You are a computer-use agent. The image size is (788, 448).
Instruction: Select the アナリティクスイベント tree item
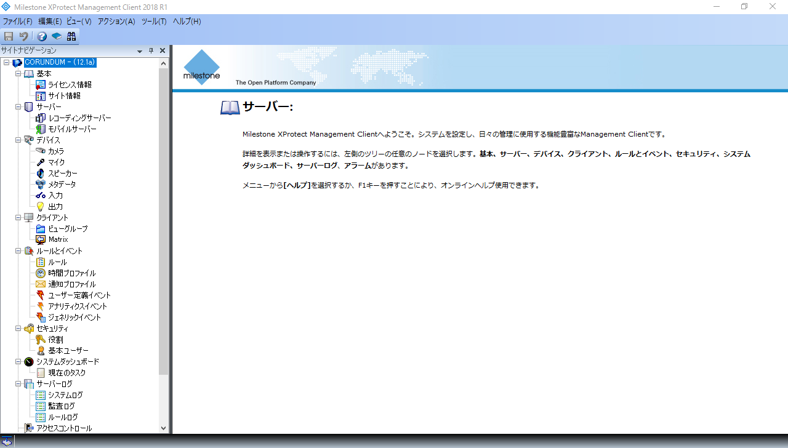tap(78, 306)
